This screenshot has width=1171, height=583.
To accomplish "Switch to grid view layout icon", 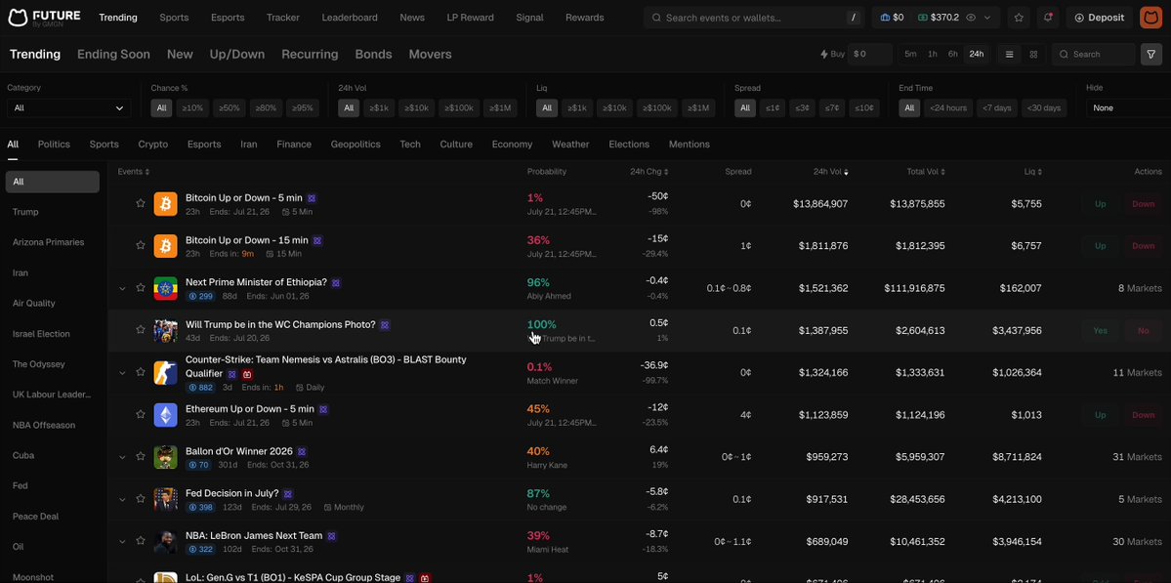I will tap(1033, 54).
